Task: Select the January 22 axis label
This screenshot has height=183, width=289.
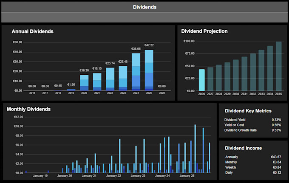Action: [113, 176]
